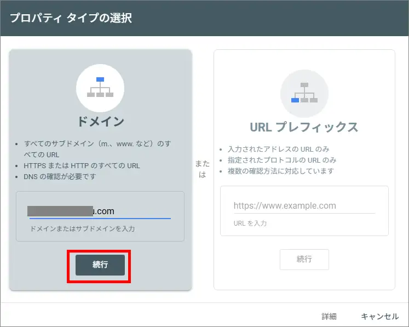
Task: Select the ドメイン heading
Action: tap(100, 122)
